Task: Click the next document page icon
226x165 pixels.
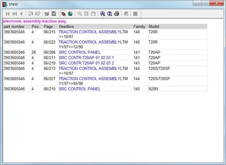Action: (x=37, y=14)
